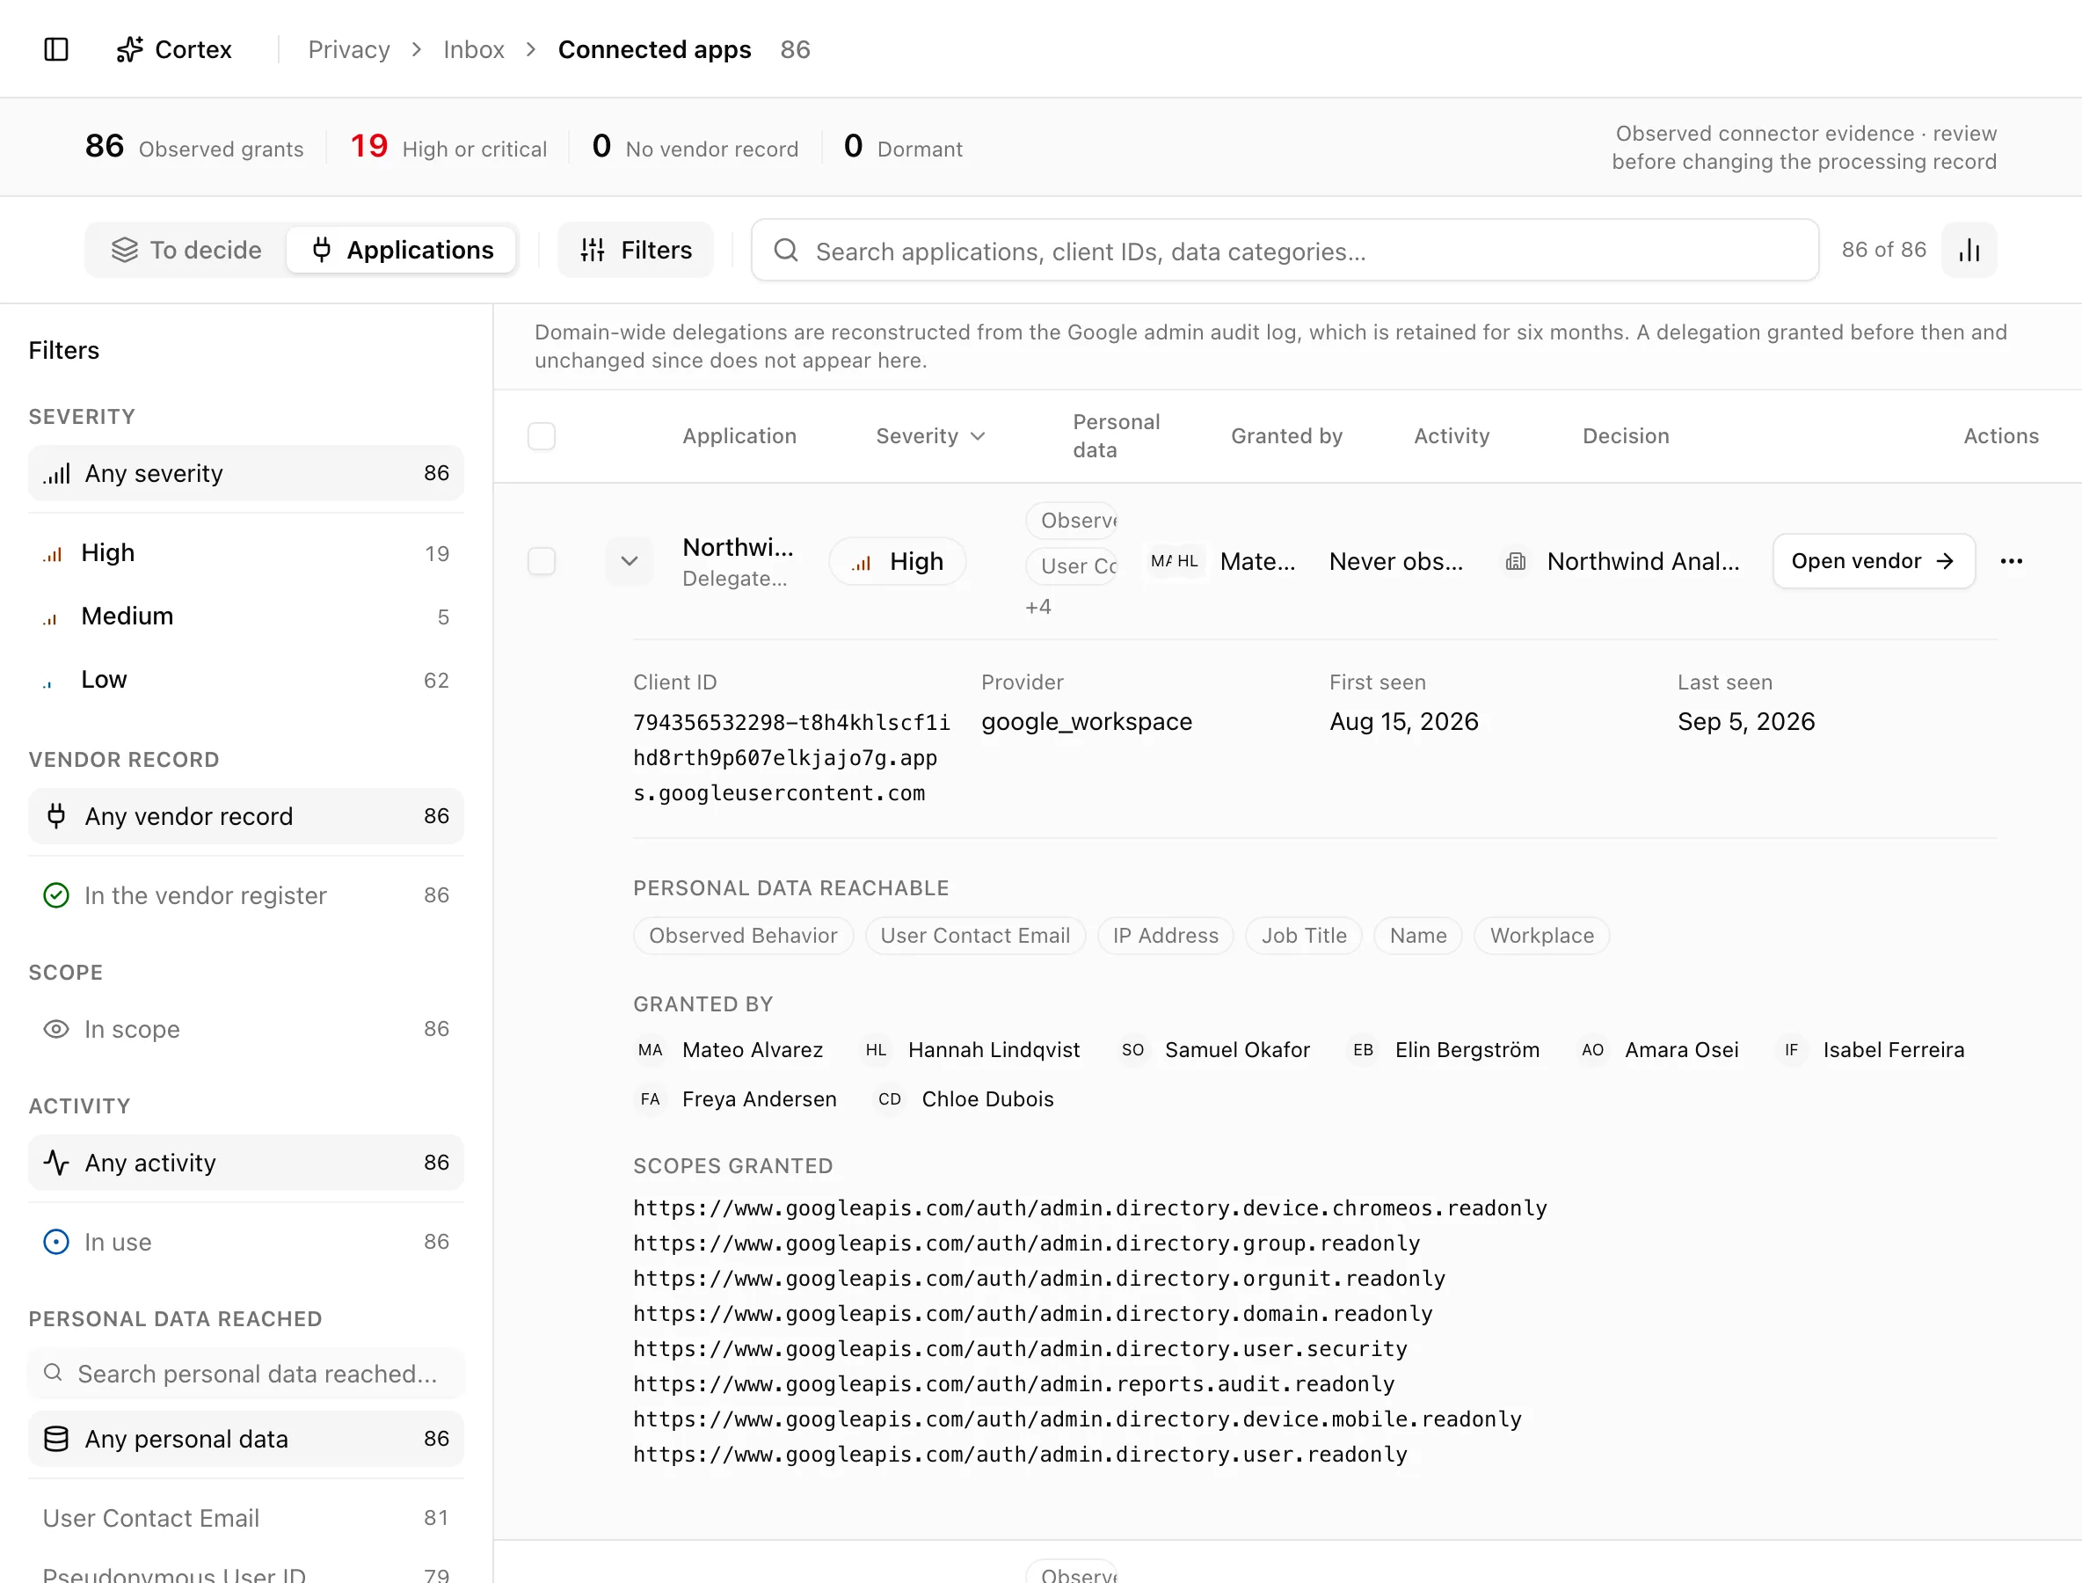Screen dimensions: 2082x1583
Task: Tick the select-all checkbox in table header
Action: (x=542, y=436)
